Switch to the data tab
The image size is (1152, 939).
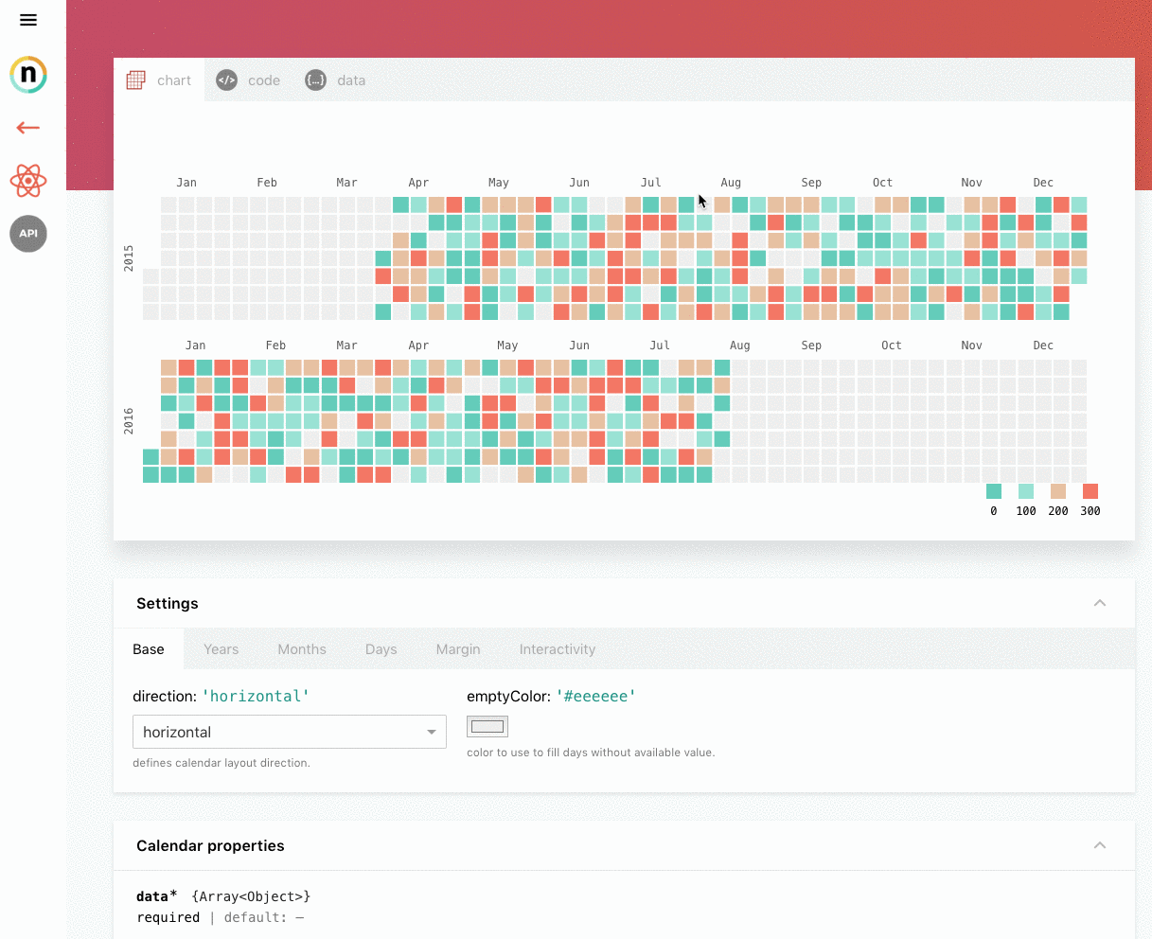336,80
